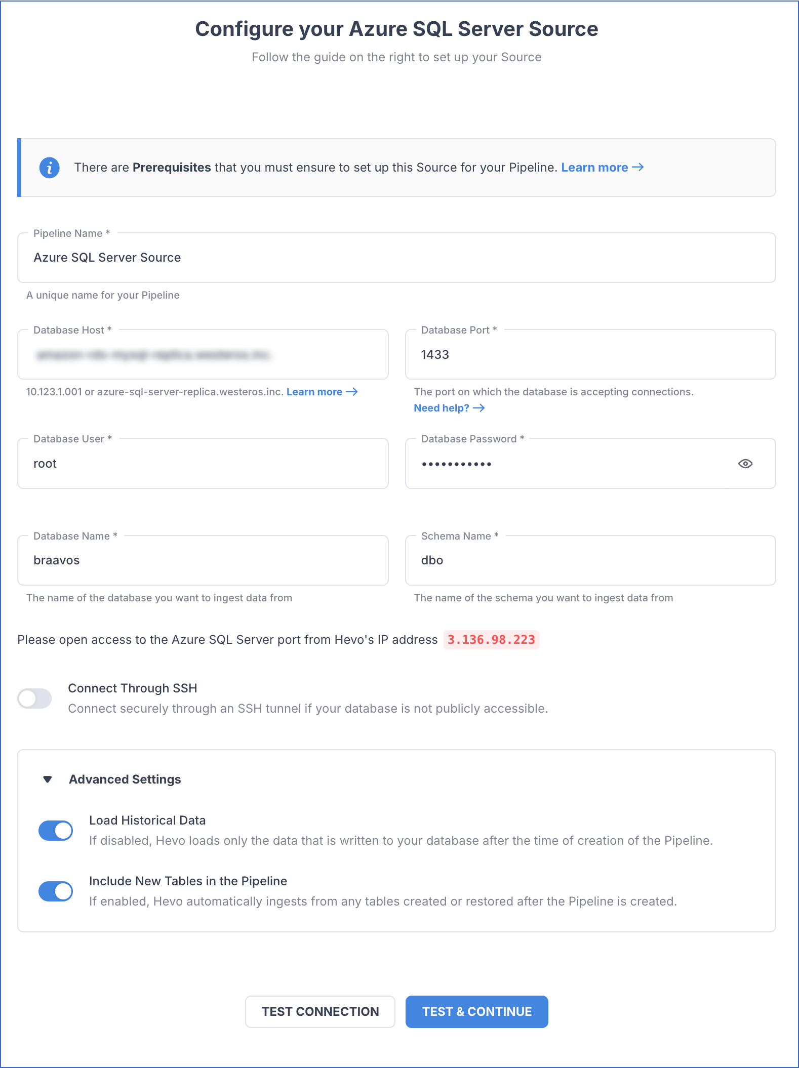Viewport: 799px width, 1068px height.
Task: Click the Database User field
Action: 203,464
